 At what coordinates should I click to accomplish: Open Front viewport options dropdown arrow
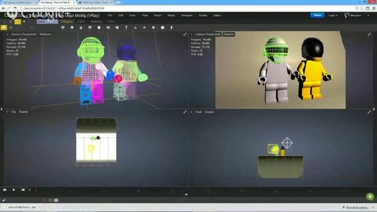[191, 112]
